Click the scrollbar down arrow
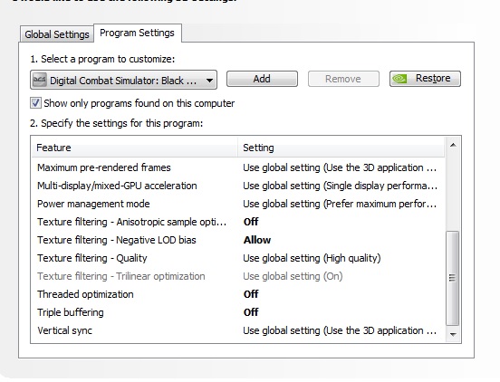The height and width of the screenshot is (382, 500). pyautogui.click(x=453, y=335)
